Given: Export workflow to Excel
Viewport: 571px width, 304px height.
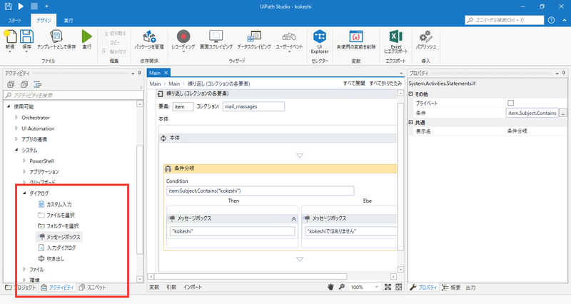Looking at the screenshot, I should pyautogui.click(x=396, y=42).
